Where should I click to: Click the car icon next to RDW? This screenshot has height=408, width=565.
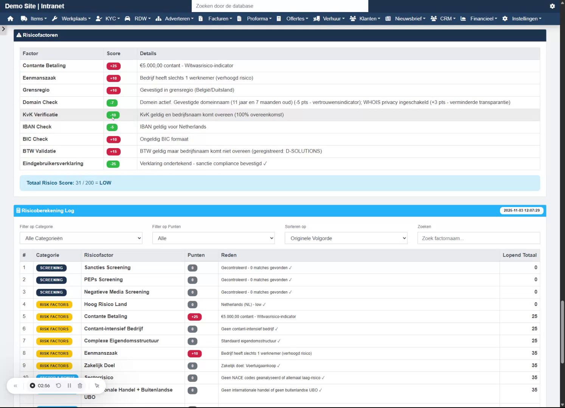127,19
